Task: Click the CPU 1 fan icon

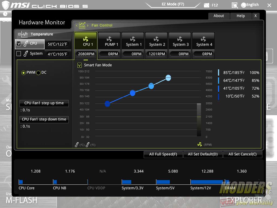Action: point(86,39)
